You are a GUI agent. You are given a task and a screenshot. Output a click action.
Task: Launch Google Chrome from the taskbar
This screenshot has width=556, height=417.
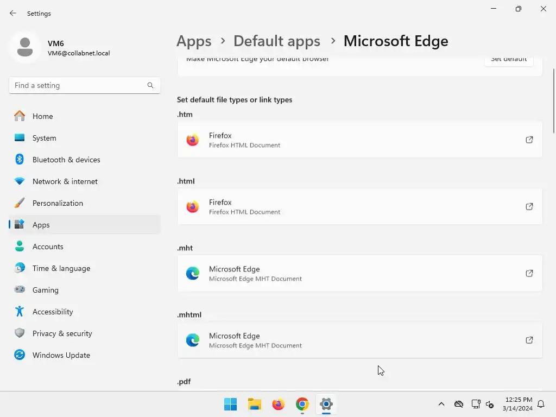(x=302, y=404)
